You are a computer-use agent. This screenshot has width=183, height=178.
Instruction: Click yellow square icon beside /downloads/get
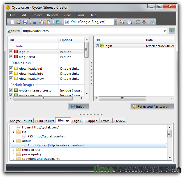(16, 68)
